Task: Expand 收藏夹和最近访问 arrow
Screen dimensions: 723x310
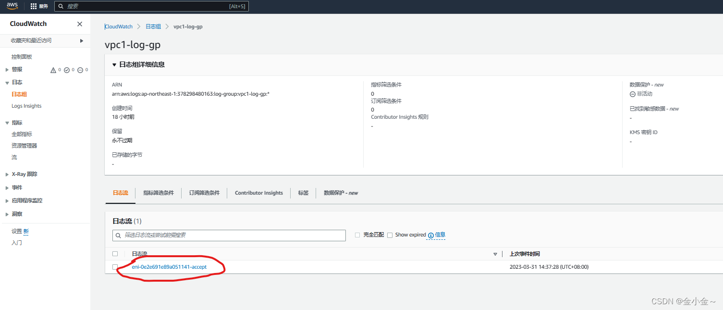Action: (82, 40)
